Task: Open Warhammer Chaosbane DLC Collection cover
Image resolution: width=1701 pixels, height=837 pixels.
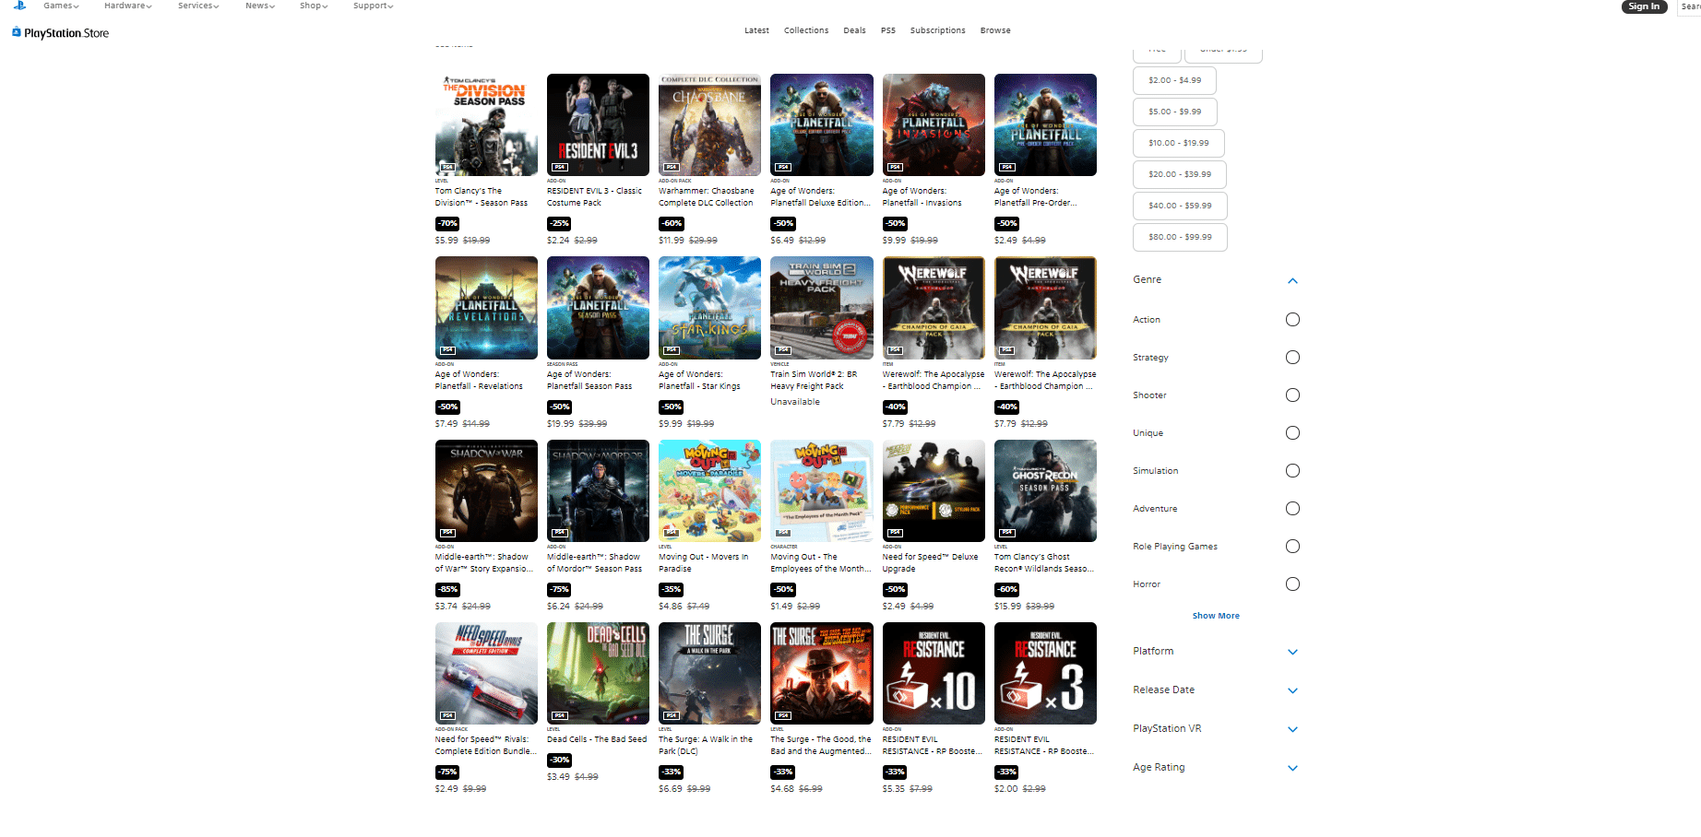Action: click(709, 124)
